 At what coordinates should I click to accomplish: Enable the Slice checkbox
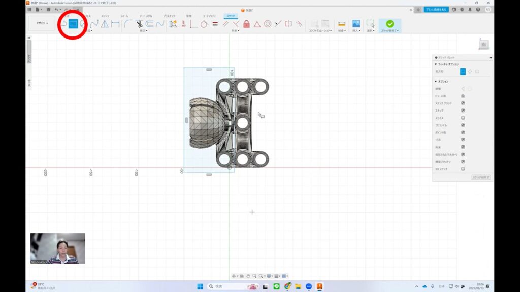[463, 118]
